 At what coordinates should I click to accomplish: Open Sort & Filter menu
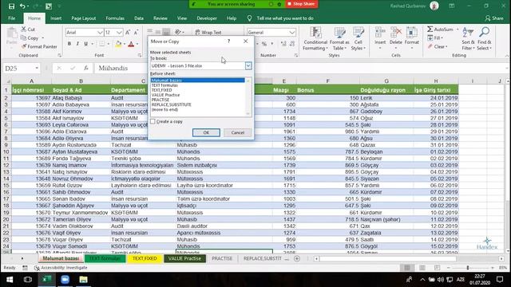468,39
